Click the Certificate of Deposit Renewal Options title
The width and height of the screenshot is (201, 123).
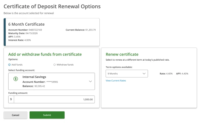52,7
